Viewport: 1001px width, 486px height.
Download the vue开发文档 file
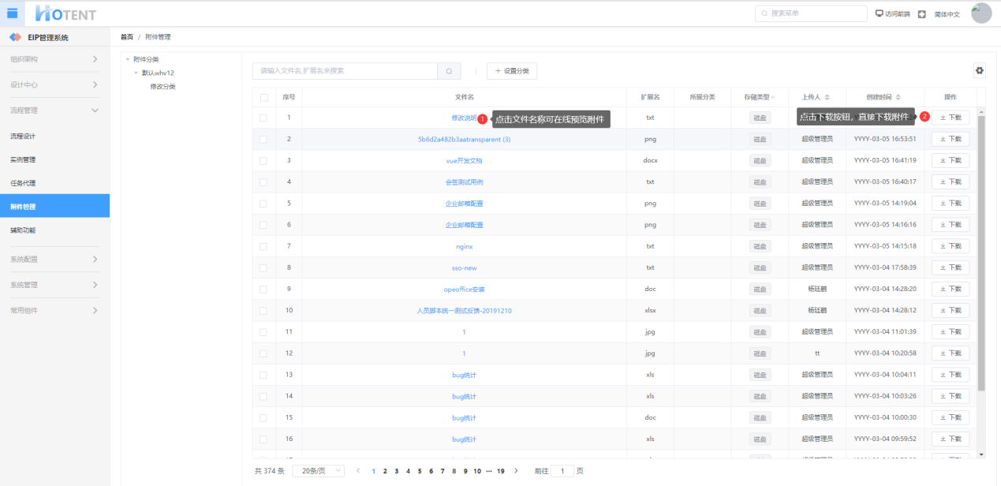951,160
